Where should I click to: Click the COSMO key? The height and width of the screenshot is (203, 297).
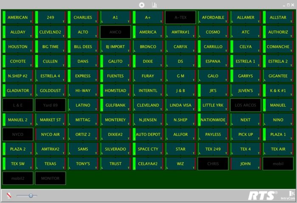[x=213, y=32]
